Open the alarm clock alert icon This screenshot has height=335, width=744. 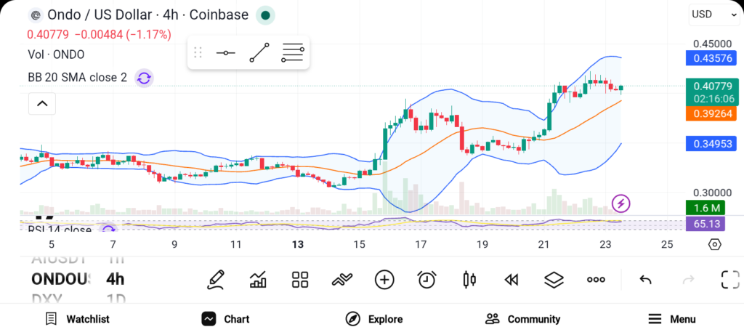pos(426,280)
